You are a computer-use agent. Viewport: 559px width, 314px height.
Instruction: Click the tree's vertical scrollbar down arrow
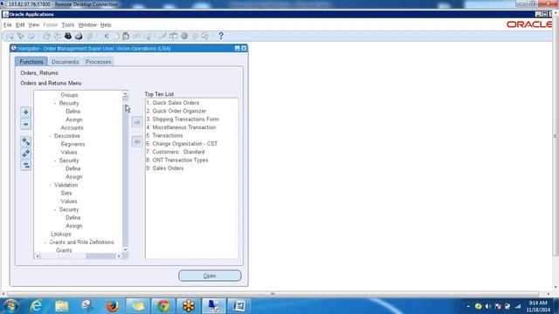tap(125, 250)
